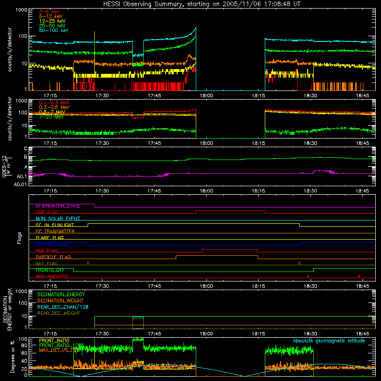Select the SC_TRANSMITTER flag label
Viewport: 381px width, 381px height.
[55, 231]
